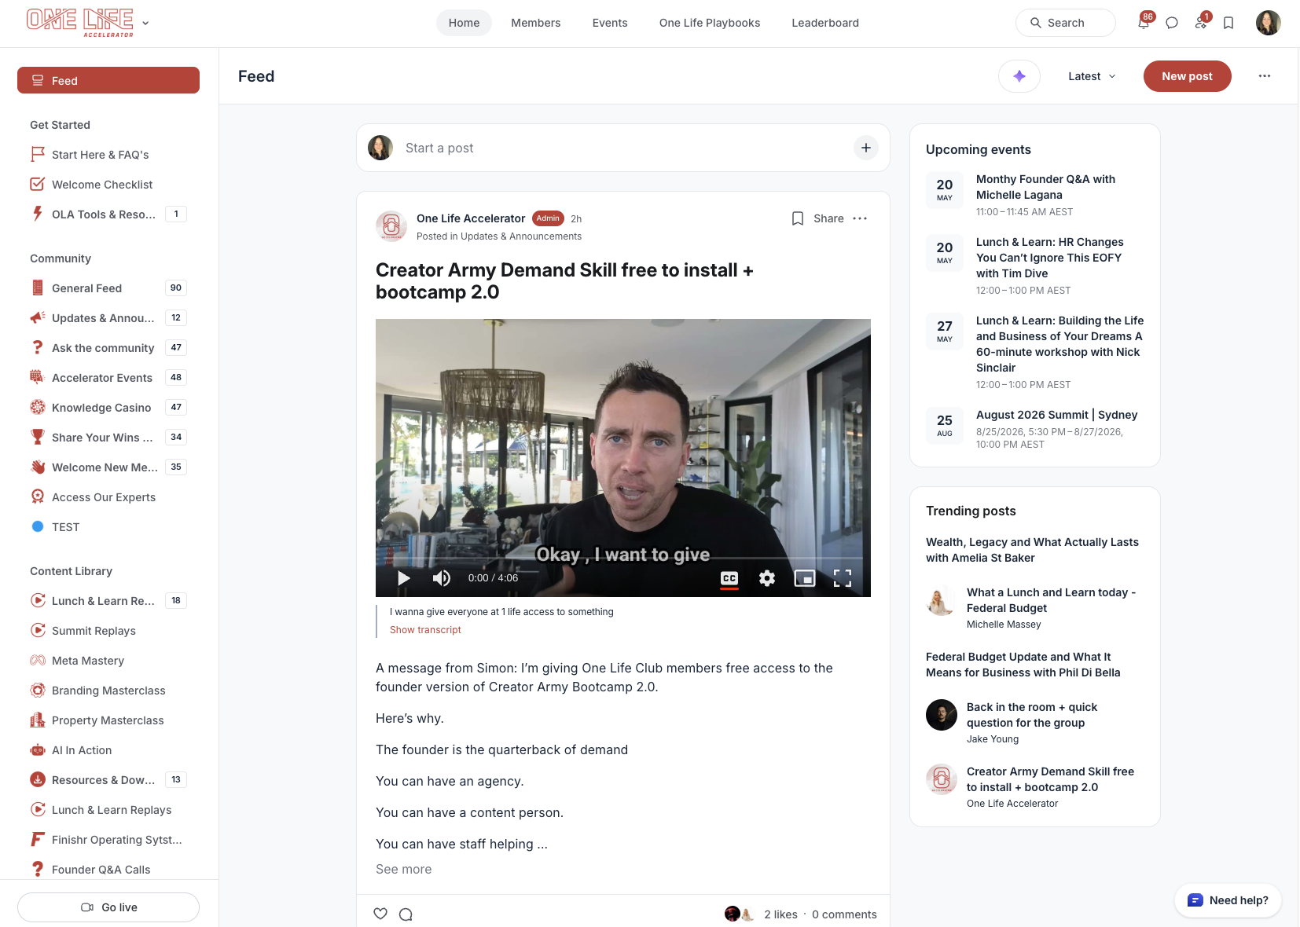Expand the One Life community switcher chevron
This screenshot has height=927, width=1300.
click(145, 24)
